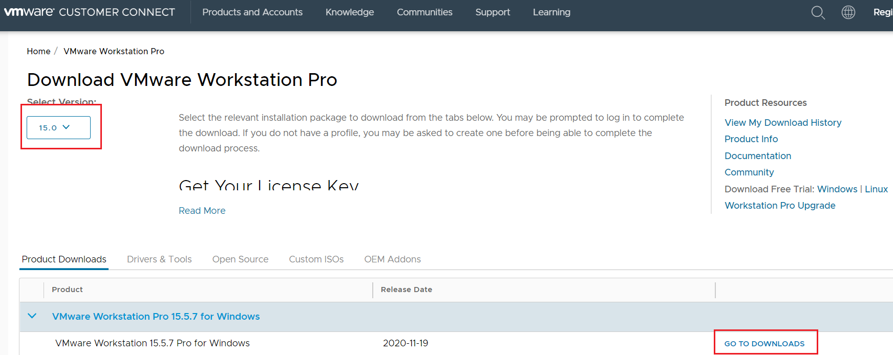
Task: Click the Product column header
Action: pos(67,290)
